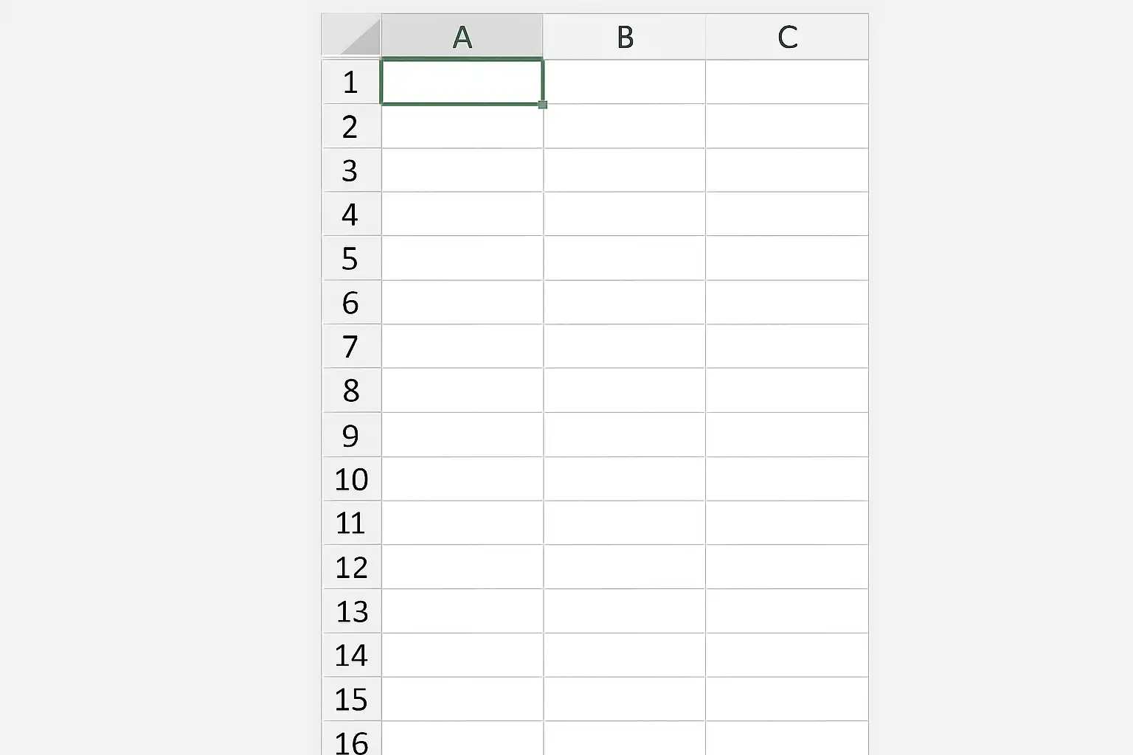
Task: Select row 13 header
Action: (351, 611)
